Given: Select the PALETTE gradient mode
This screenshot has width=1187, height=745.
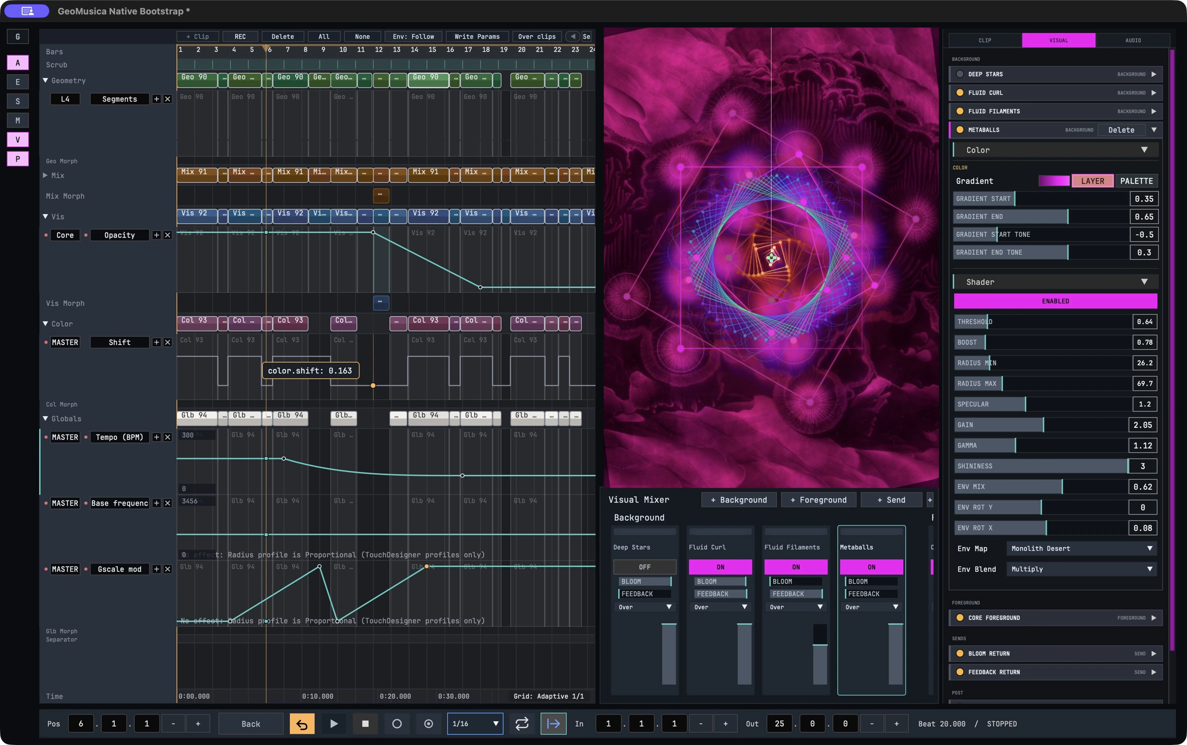Looking at the screenshot, I should 1136,181.
